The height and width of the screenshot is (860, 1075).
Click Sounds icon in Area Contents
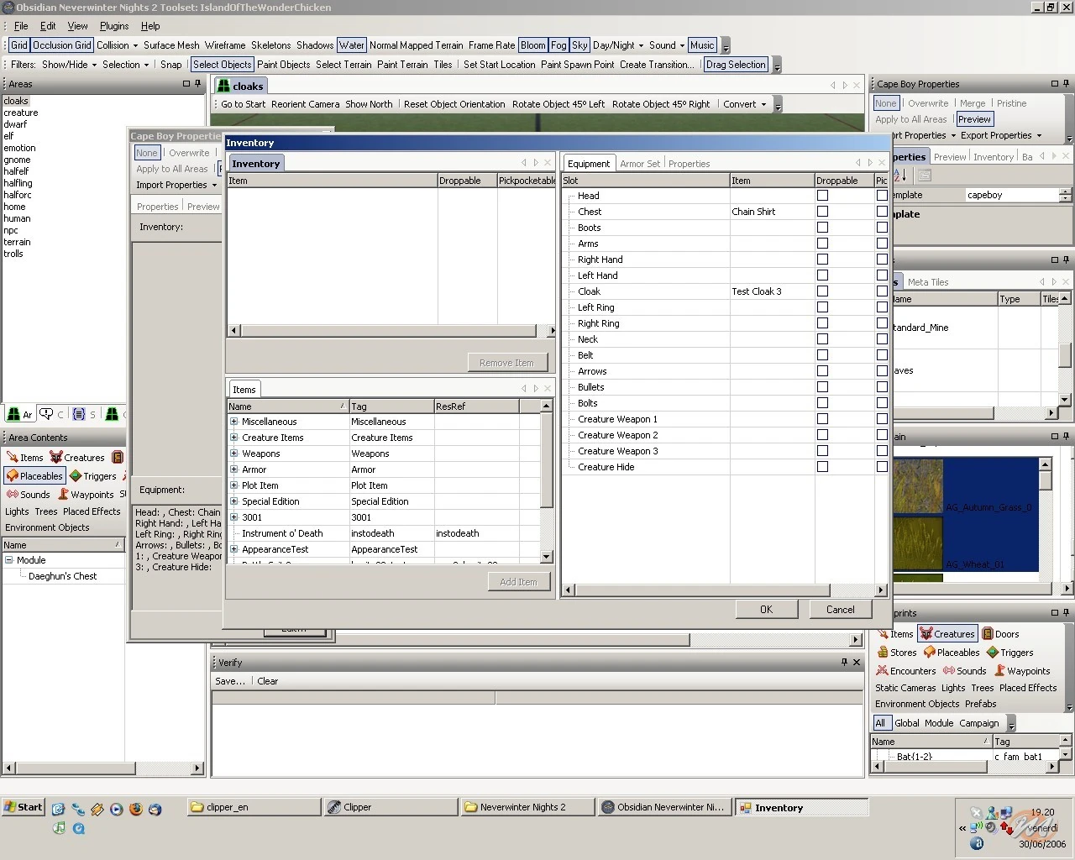pos(13,495)
